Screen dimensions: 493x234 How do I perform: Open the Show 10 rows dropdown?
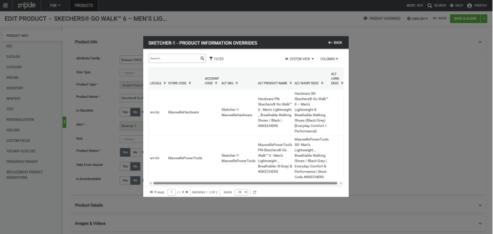(241, 192)
